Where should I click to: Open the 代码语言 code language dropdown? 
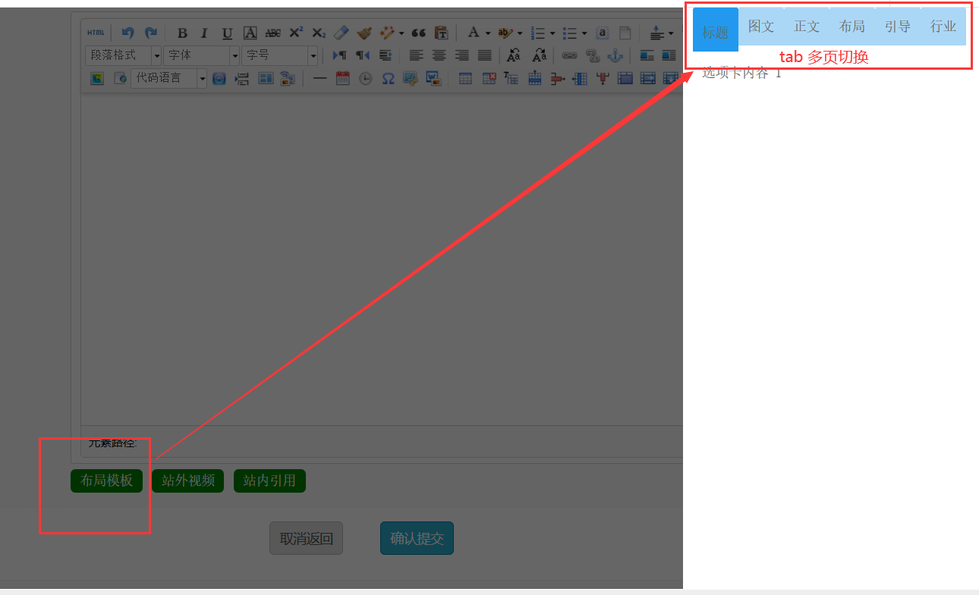click(169, 78)
